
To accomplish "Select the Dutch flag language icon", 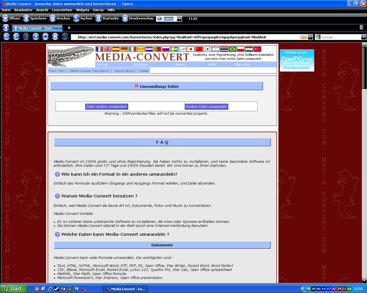I will click(149, 49).
